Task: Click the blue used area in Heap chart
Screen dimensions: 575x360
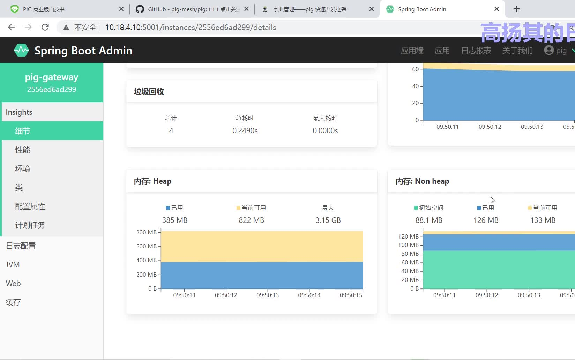Action: [262, 276]
